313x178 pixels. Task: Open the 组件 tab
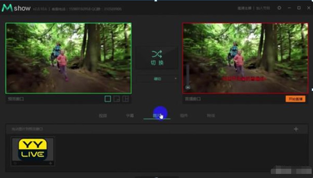click(184, 116)
